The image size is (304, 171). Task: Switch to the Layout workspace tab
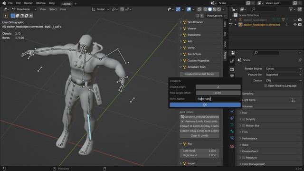[x=66, y=4]
